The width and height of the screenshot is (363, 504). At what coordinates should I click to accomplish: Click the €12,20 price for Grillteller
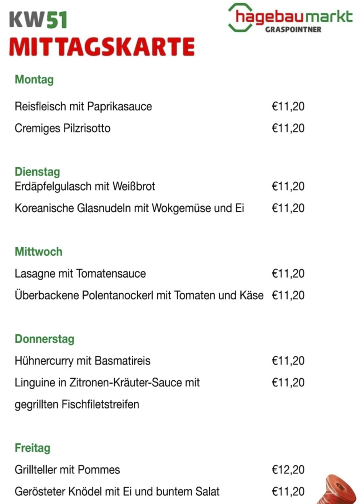click(288, 470)
